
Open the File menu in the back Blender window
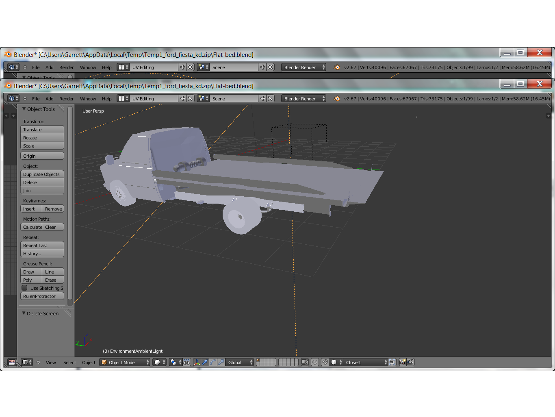36,67
